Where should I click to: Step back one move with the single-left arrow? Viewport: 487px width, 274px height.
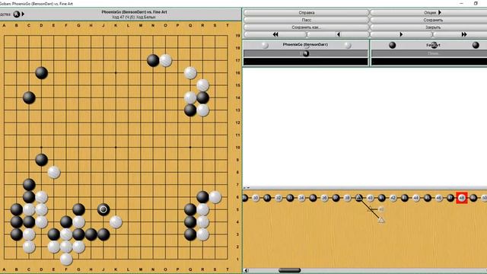[x=338, y=34]
